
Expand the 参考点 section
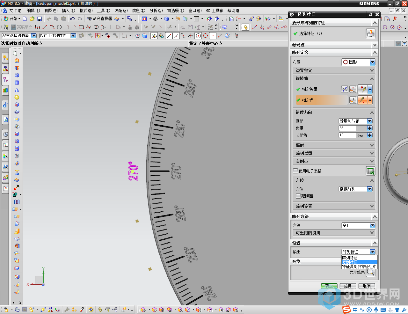click(x=334, y=45)
